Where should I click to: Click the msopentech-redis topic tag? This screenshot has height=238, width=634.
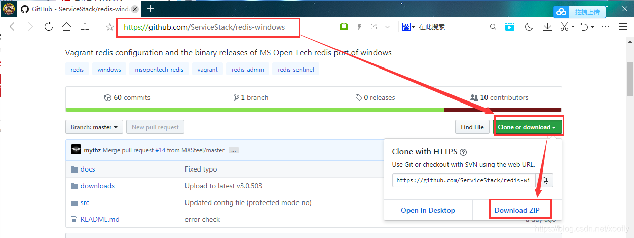coord(159,70)
